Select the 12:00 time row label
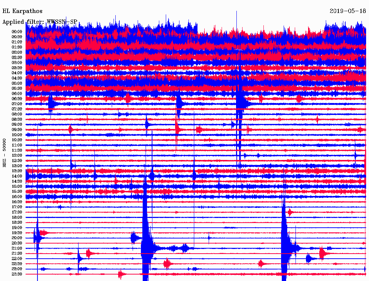 (17, 155)
